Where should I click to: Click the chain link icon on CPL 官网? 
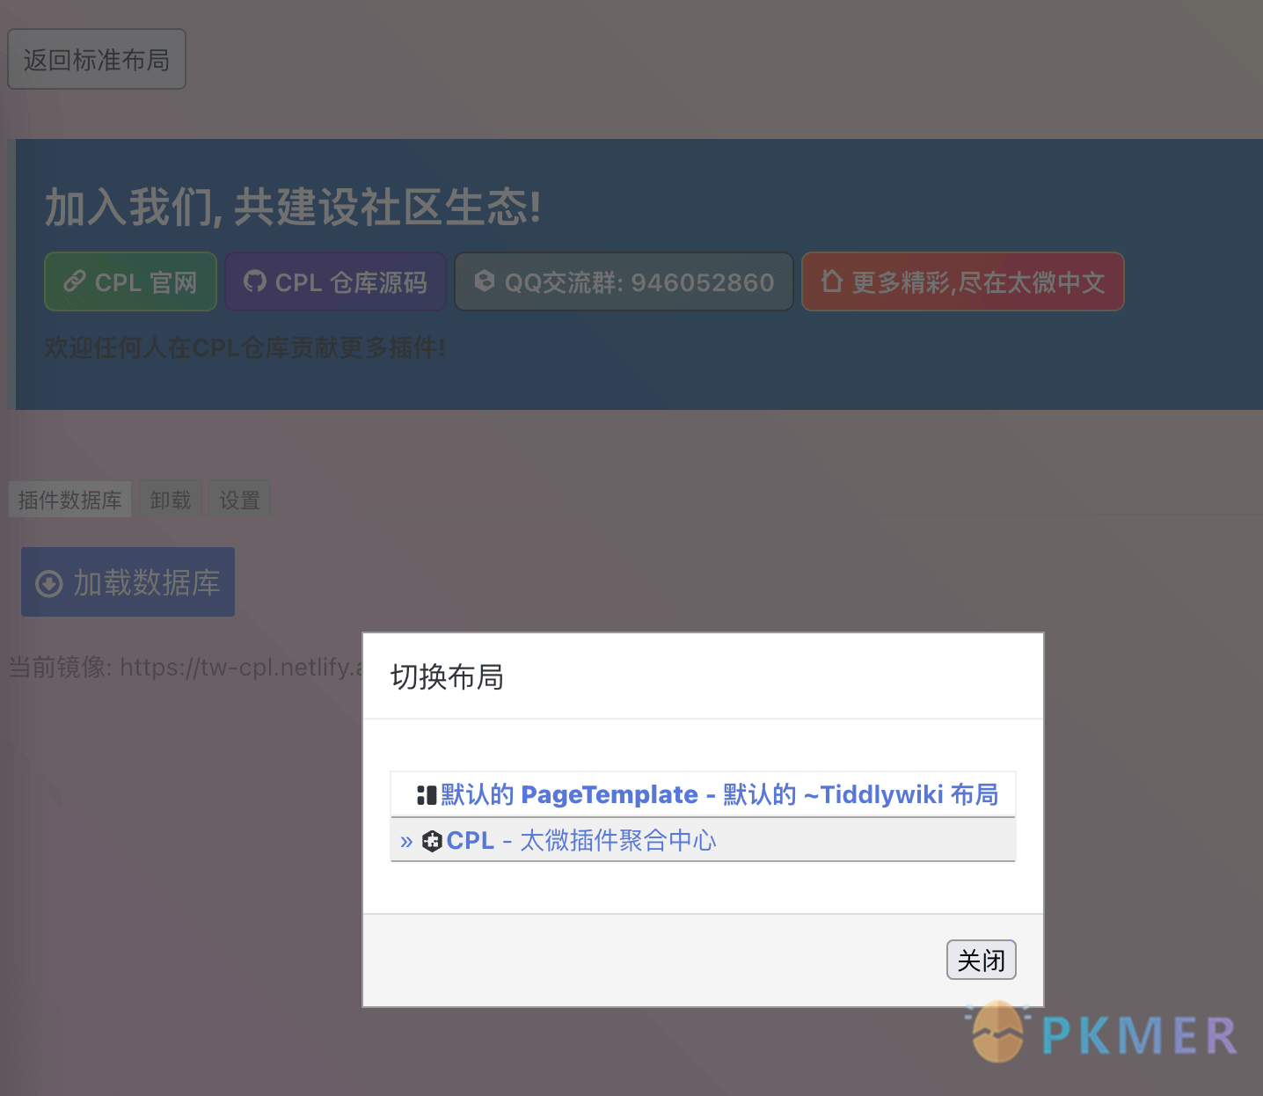75,281
